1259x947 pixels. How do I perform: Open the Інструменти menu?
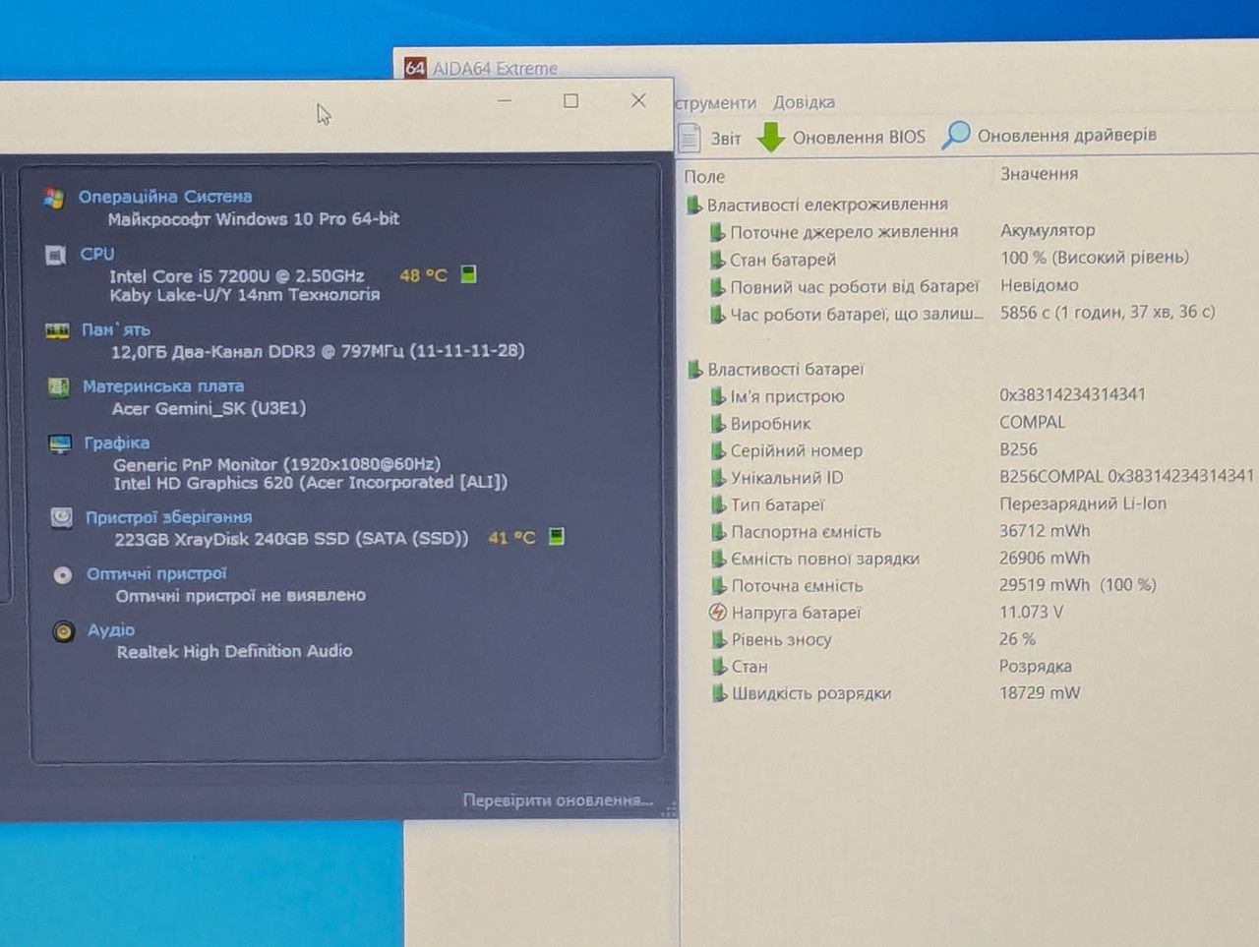click(x=716, y=103)
